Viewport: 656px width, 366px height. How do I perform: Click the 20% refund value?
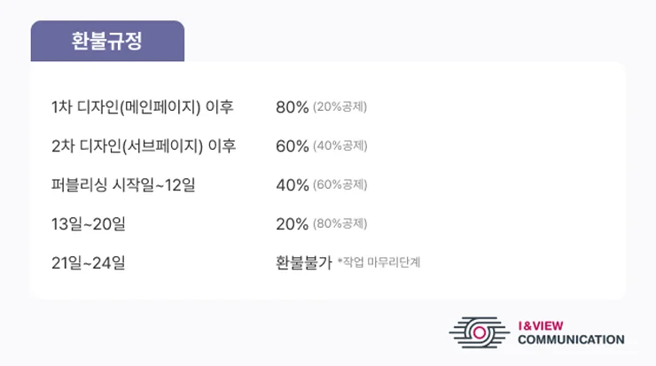[x=292, y=224]
